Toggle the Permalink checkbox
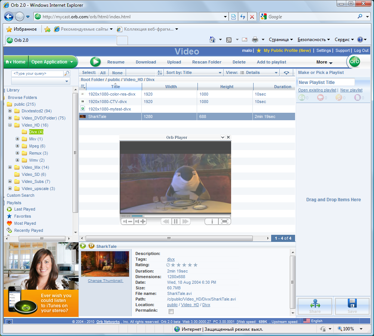This screenshot has height=336, width=374. (x=171, y=311)
